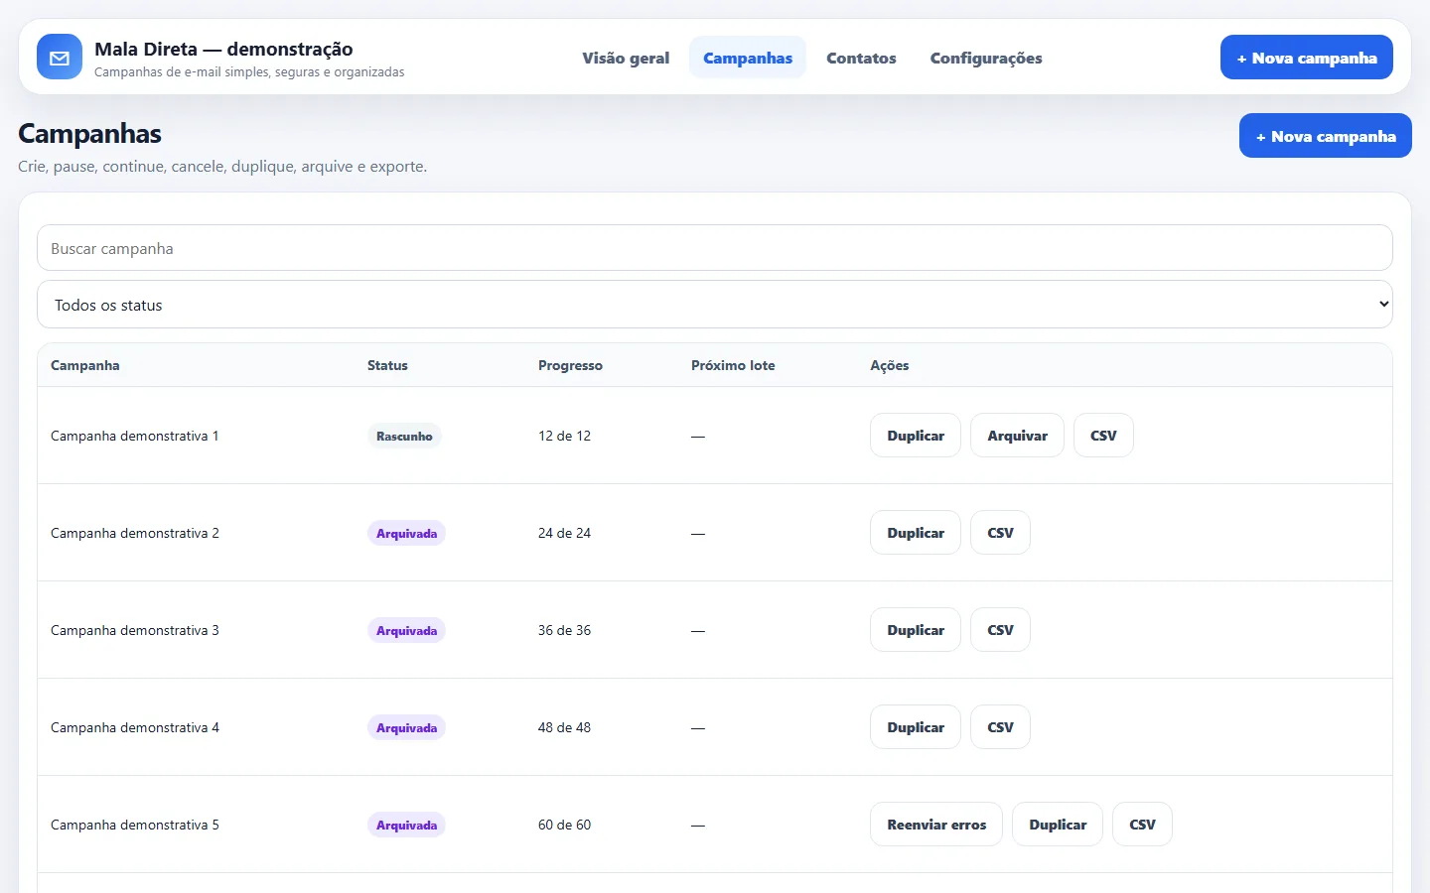Export CSV for Campanha demonstrativa 4
1430x893 pixels.
click(x=1000, y=727)
